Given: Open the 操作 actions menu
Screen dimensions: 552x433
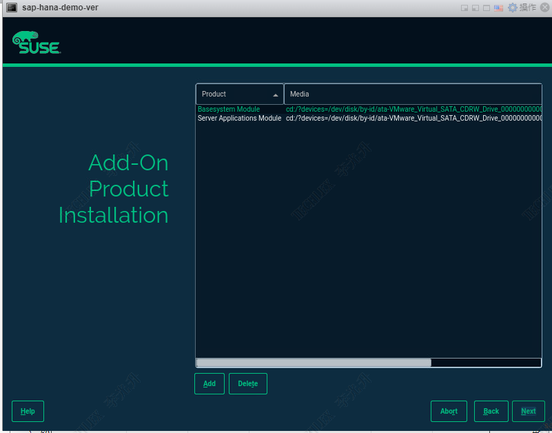Looking at the screenshot, I should [528, 8].
